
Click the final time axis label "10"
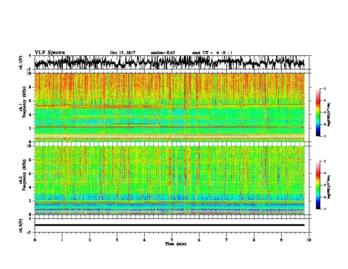click(309, 240)
